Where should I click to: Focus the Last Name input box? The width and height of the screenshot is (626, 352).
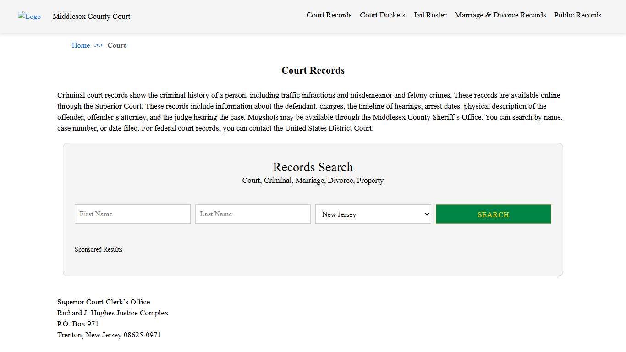[253, 214]
